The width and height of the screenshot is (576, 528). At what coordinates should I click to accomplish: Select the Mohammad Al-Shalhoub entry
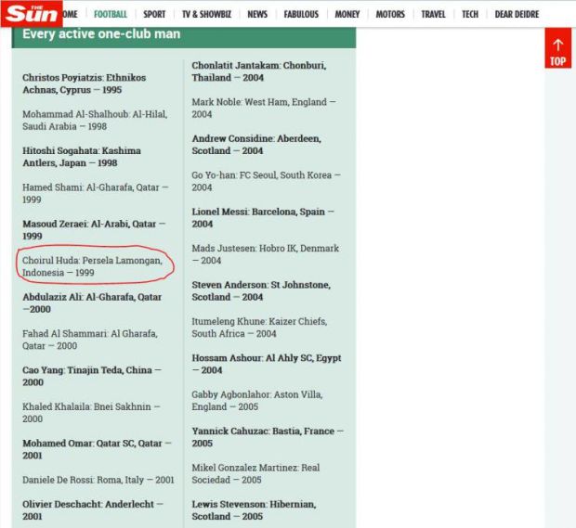click(x=95, y=121)
